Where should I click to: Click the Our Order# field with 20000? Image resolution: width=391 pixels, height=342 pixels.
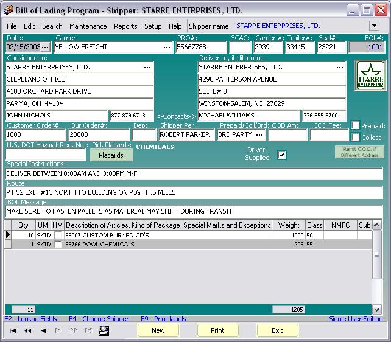click(99, 134)
